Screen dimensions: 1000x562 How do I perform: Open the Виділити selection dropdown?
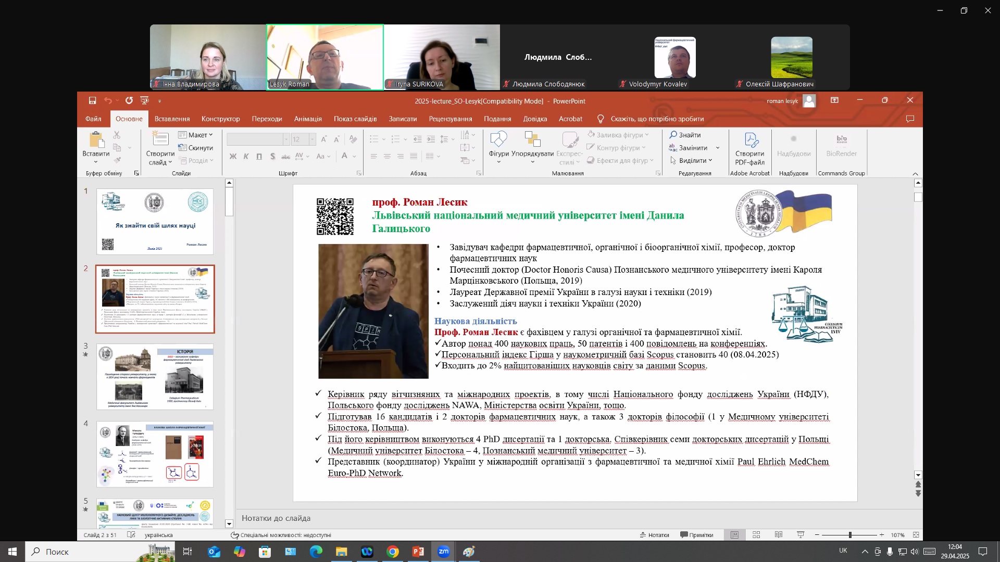point(691,160)
